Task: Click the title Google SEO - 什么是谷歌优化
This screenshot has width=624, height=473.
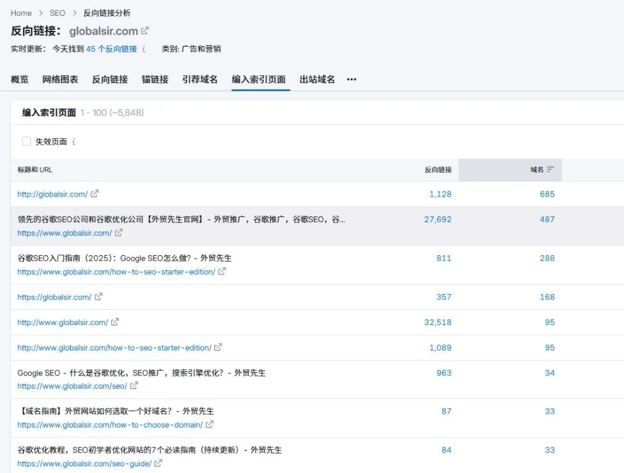Action: [142, 373]
